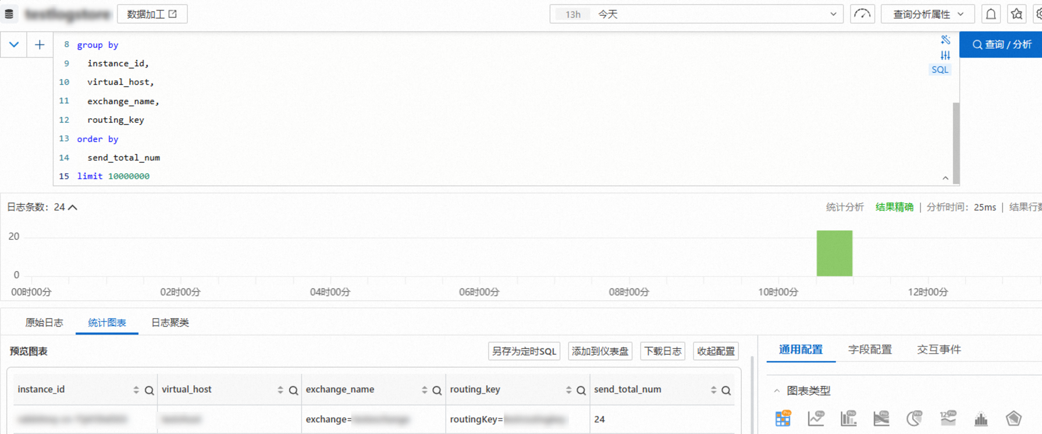Search in the send_total_num column
The height and width of the screenshot is (434, 1042).
[726, 390]
